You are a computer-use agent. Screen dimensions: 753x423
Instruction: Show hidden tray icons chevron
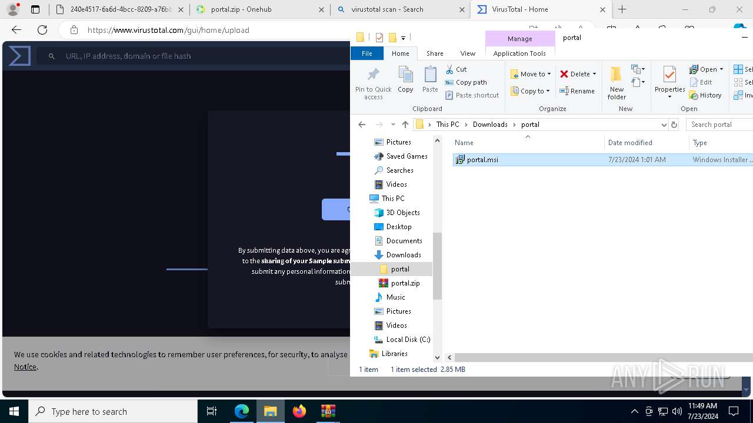[x=634, y=411]
